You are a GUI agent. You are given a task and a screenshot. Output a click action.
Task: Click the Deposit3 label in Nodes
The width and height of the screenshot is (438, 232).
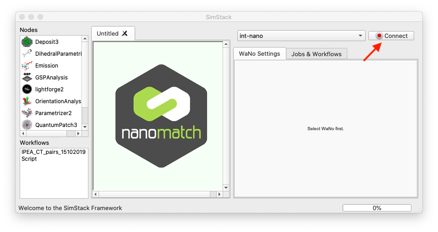47,42
